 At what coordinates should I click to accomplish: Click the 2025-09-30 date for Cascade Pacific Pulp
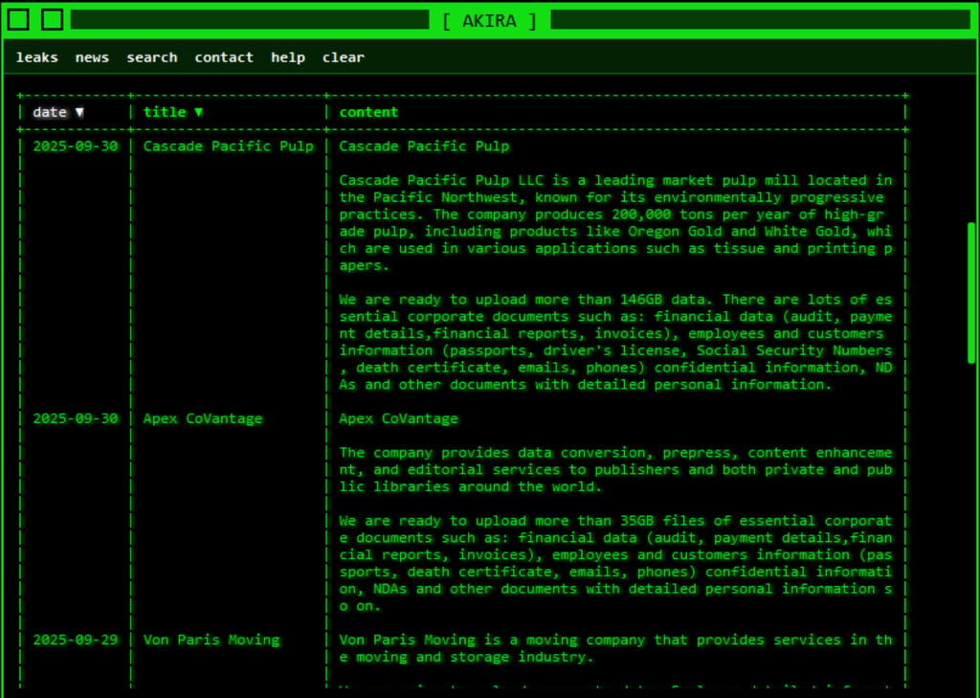tap(75, 146)
